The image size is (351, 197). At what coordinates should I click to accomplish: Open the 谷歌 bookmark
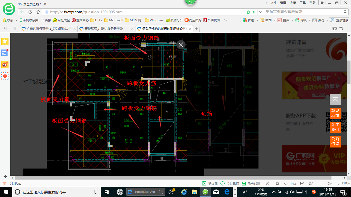coord(46,20)
